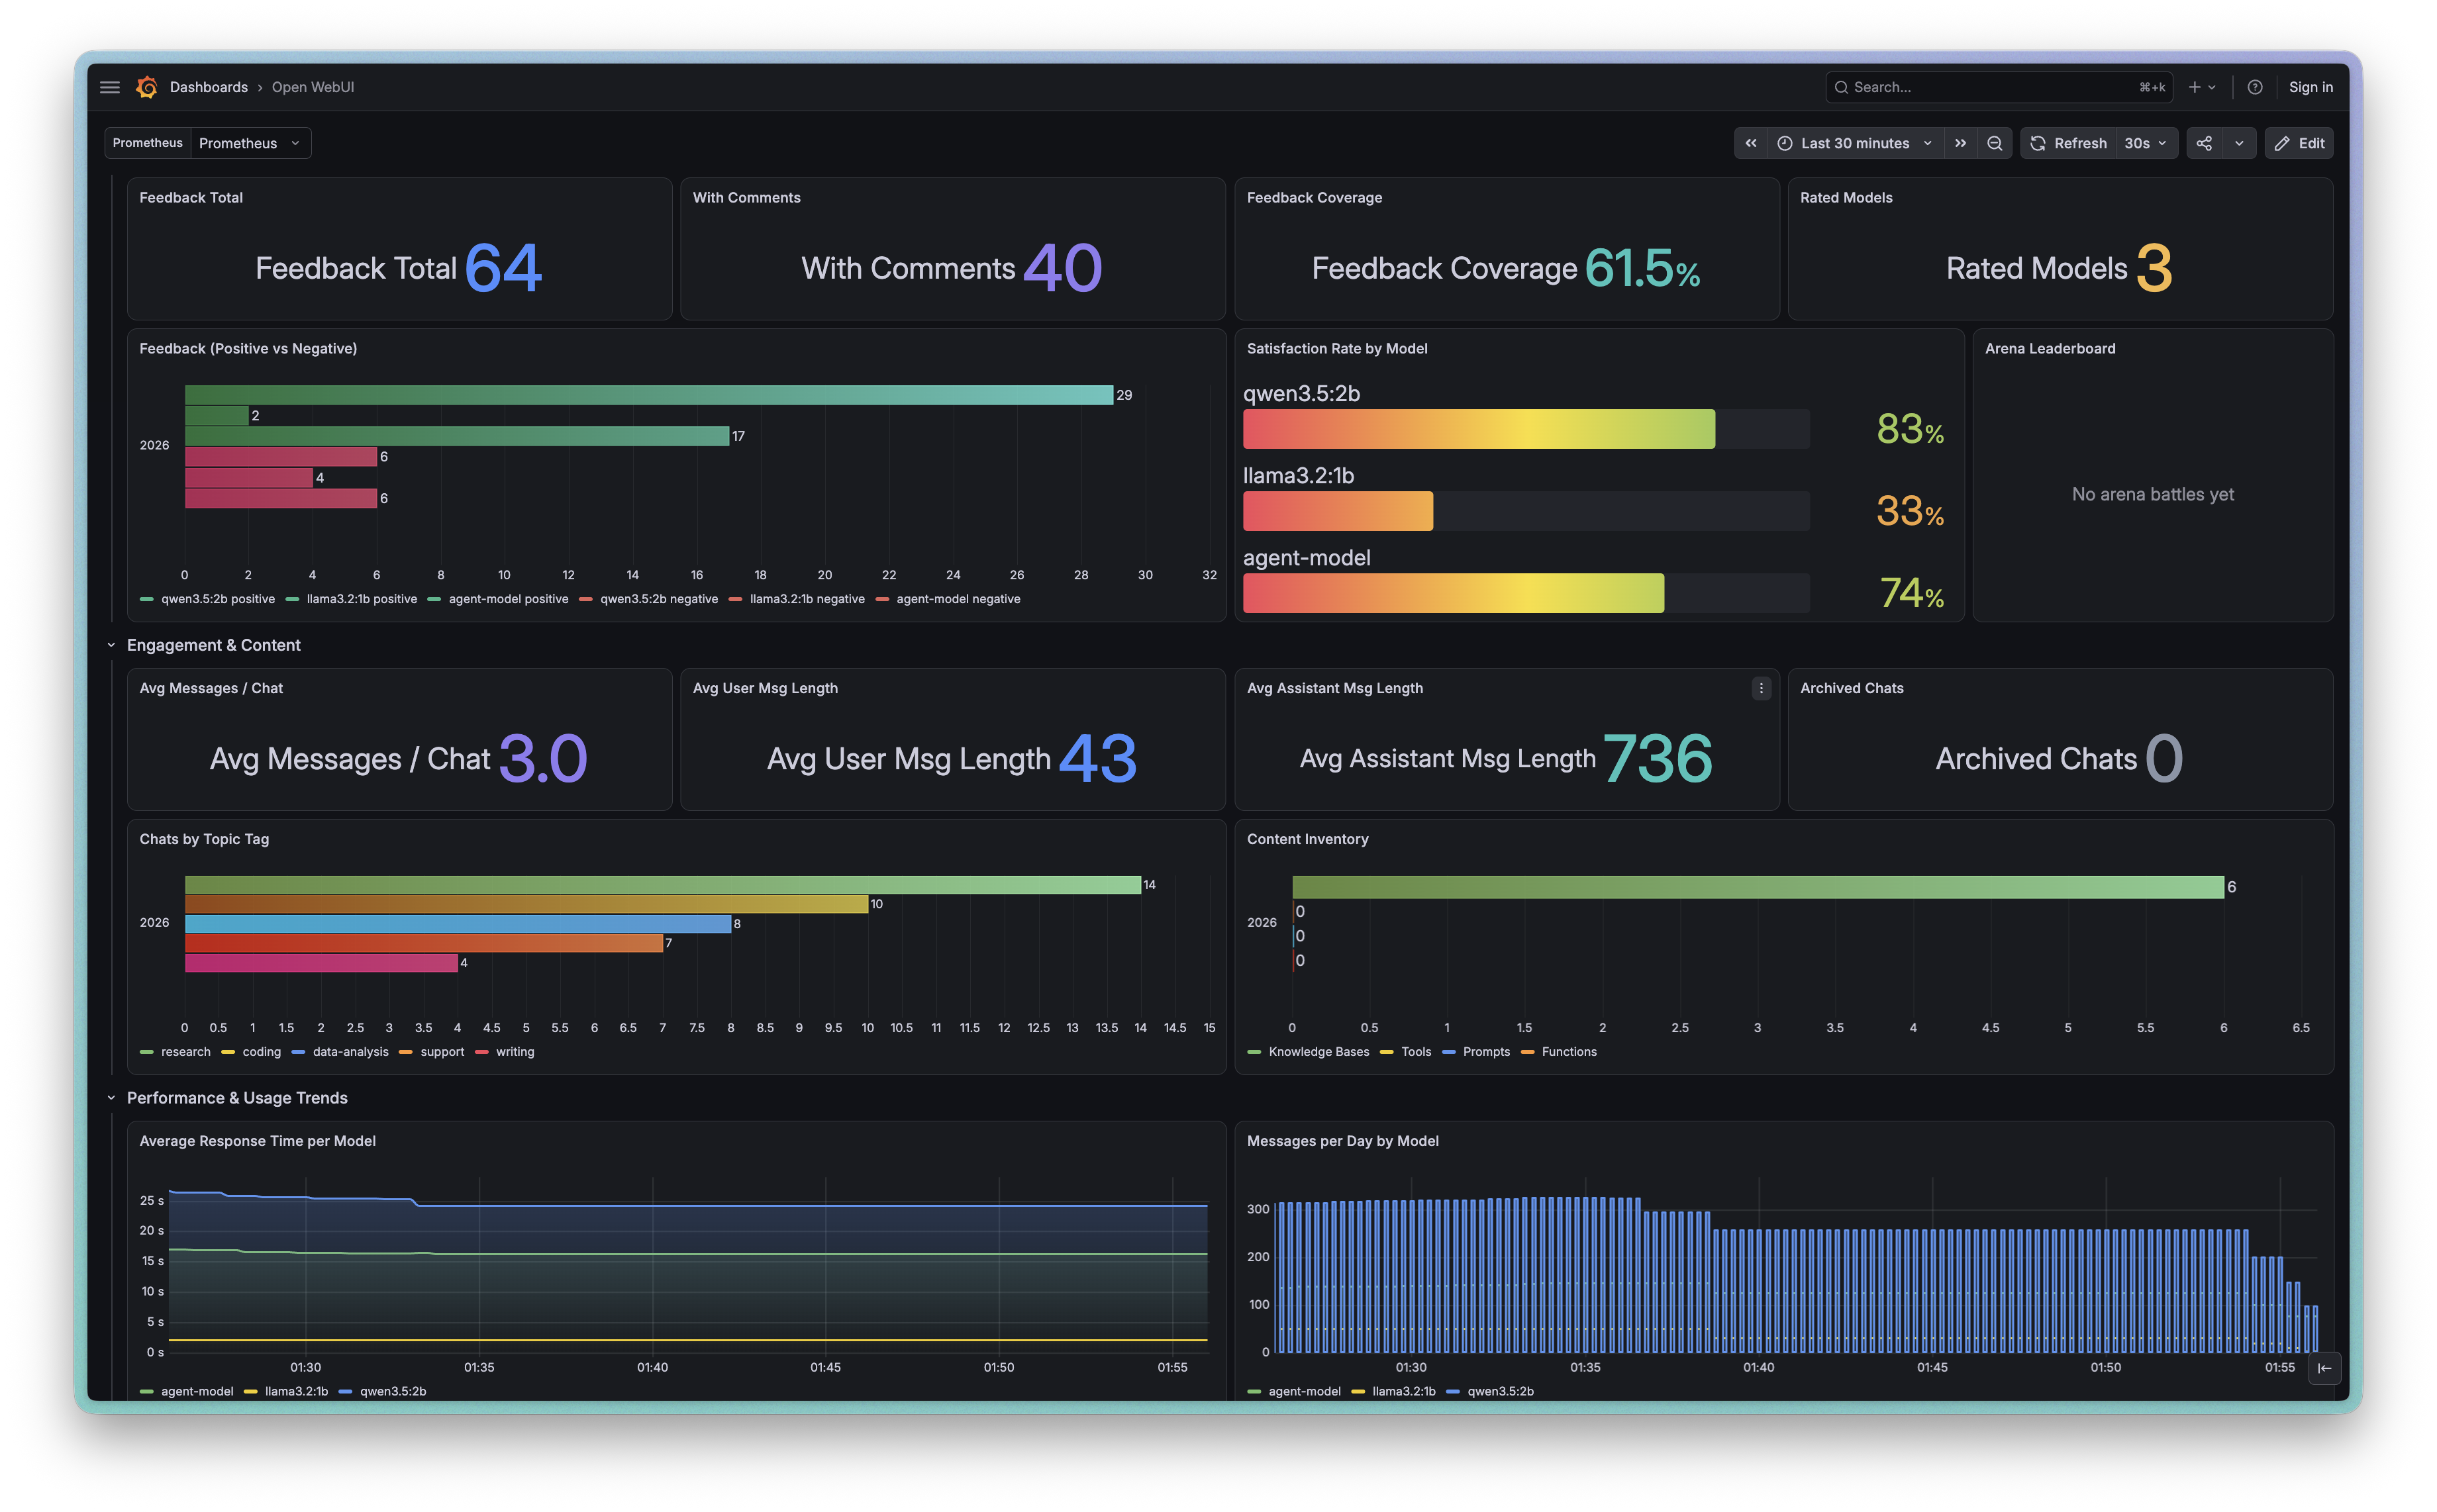Click the Feedback Total value 64
The image size is (2437, 1512).
503,268
